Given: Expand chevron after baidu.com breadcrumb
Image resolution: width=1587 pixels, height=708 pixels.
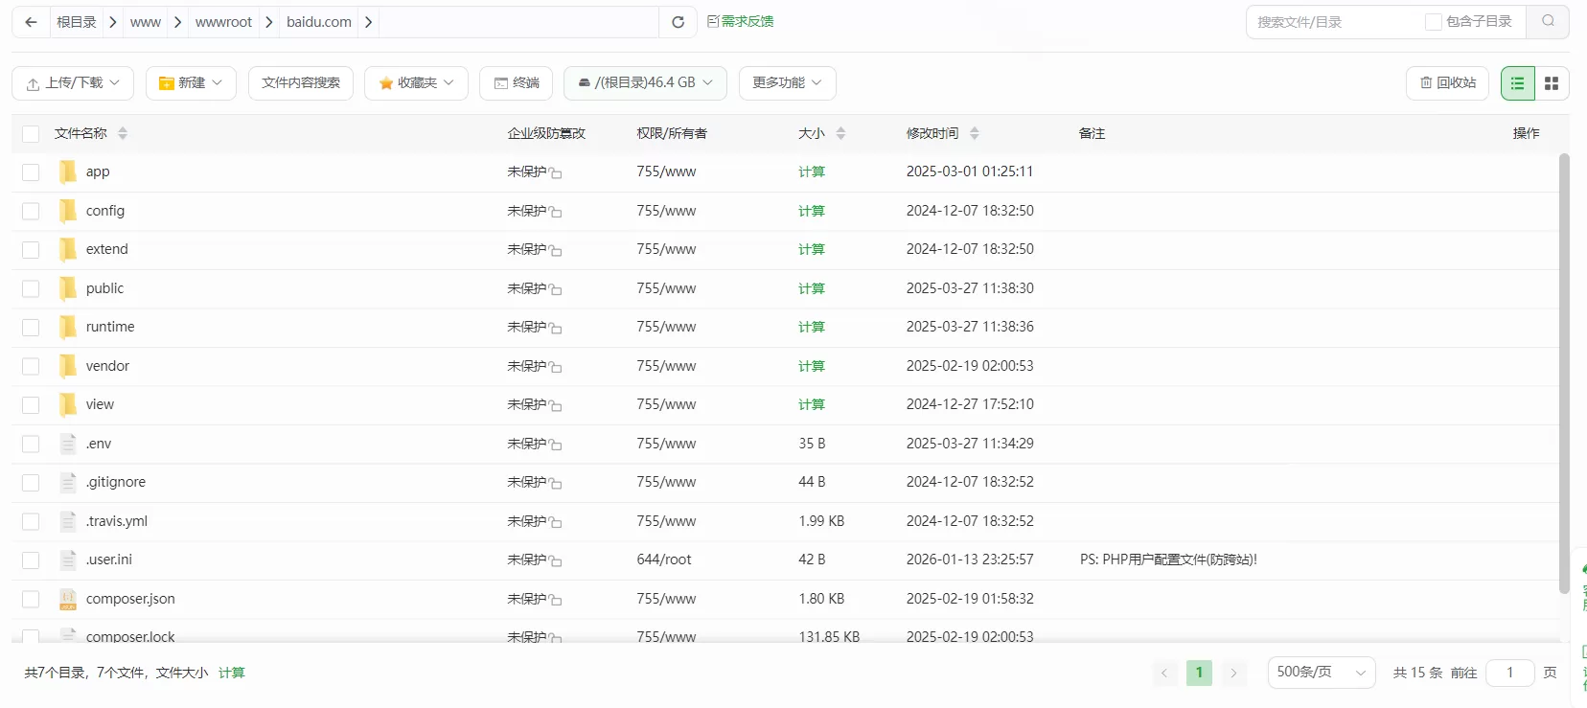Looking at the screenshot, I should point(369,22).
